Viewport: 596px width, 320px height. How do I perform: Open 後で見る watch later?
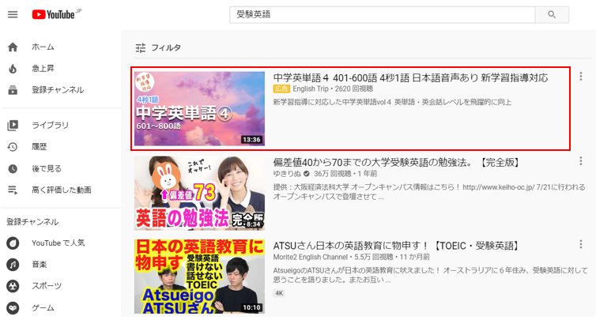(x=47, y=168)
